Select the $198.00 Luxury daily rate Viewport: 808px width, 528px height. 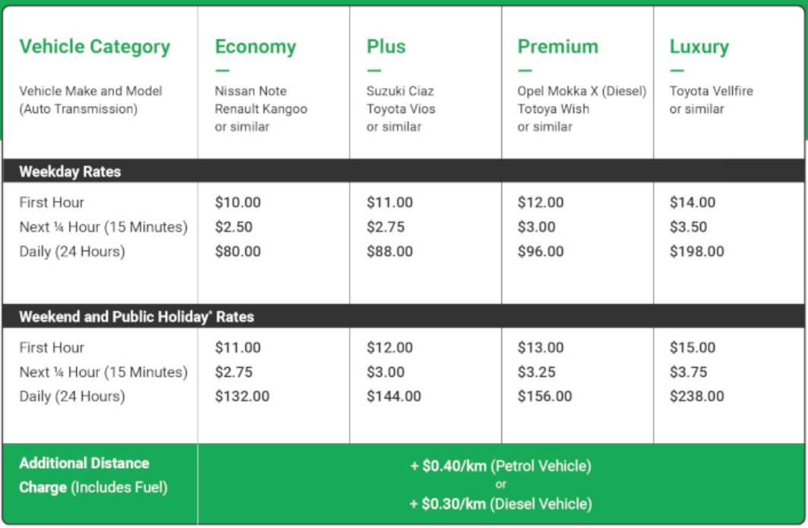[697, 251]
